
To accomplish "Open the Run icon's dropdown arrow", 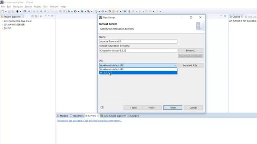I will pyautogui.click(x=79, y=11).
